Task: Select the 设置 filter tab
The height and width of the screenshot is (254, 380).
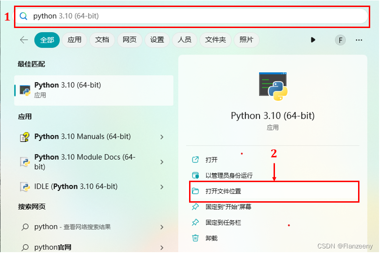Action: [157, 40]
